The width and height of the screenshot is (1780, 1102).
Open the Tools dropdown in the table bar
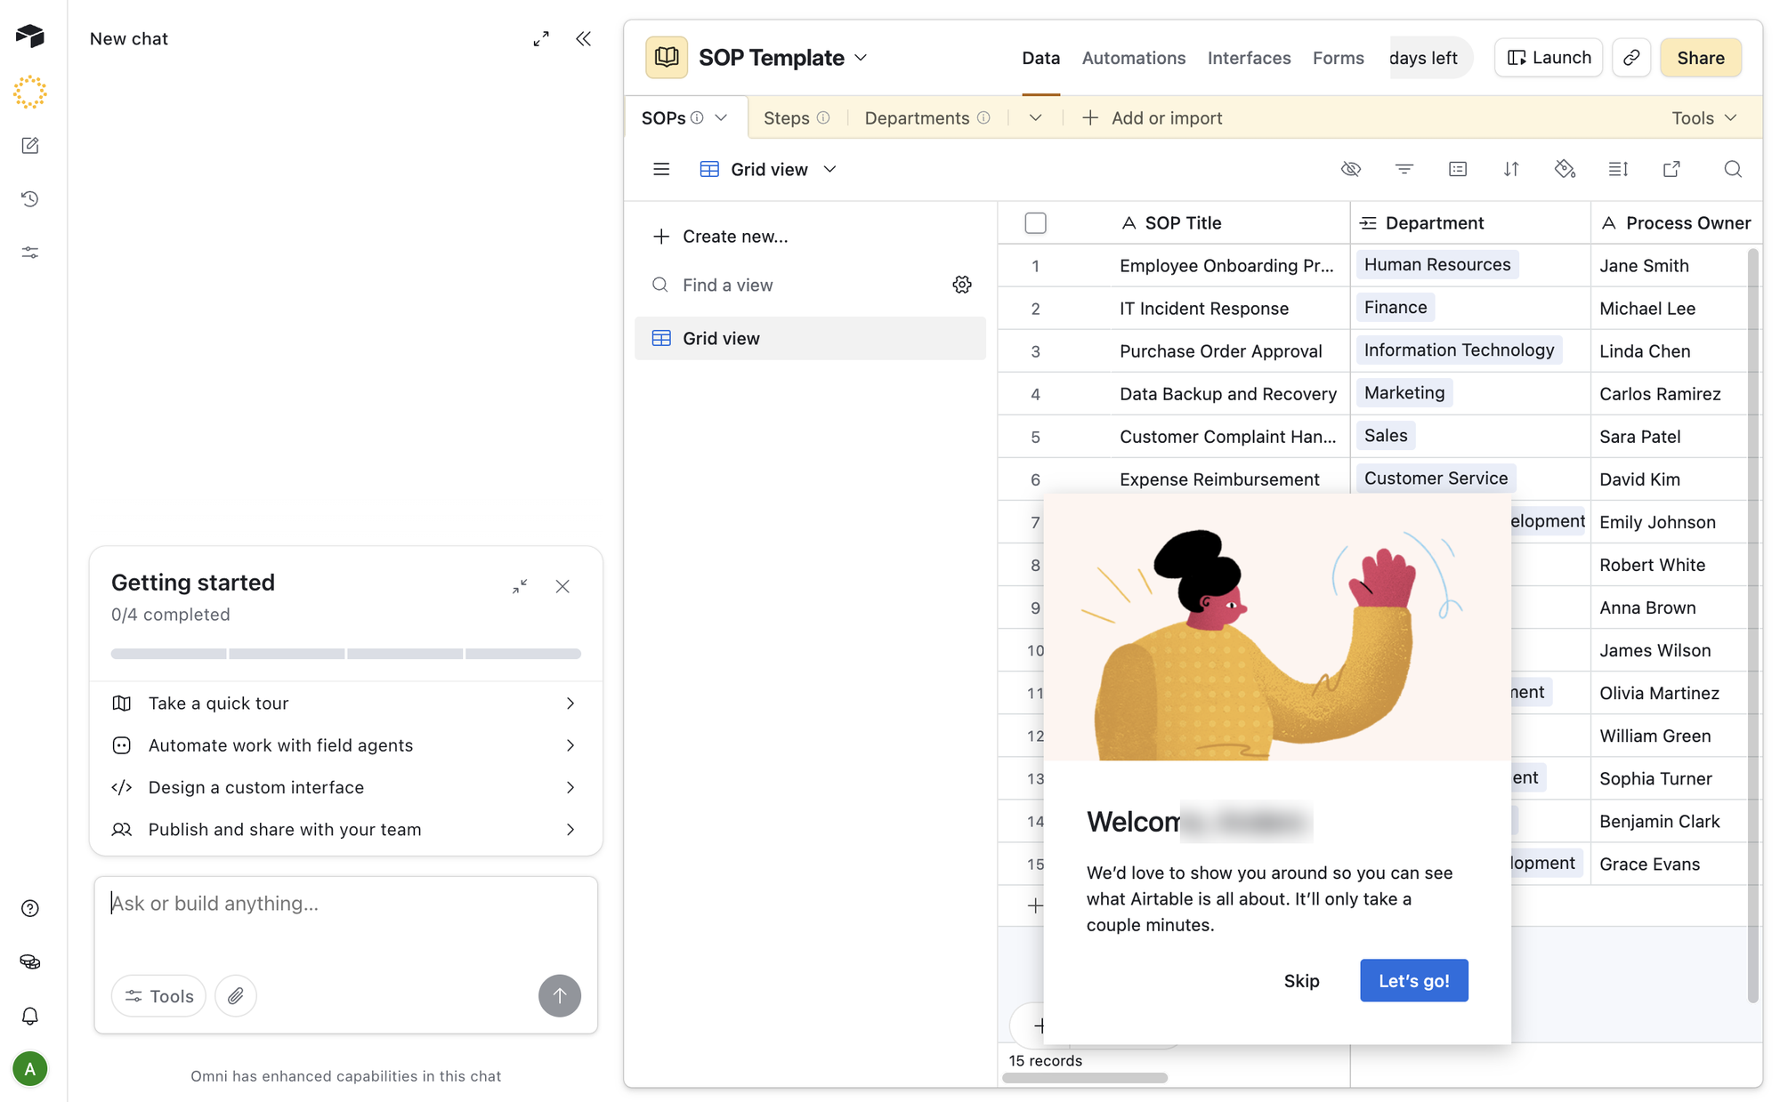point(1703,117)
